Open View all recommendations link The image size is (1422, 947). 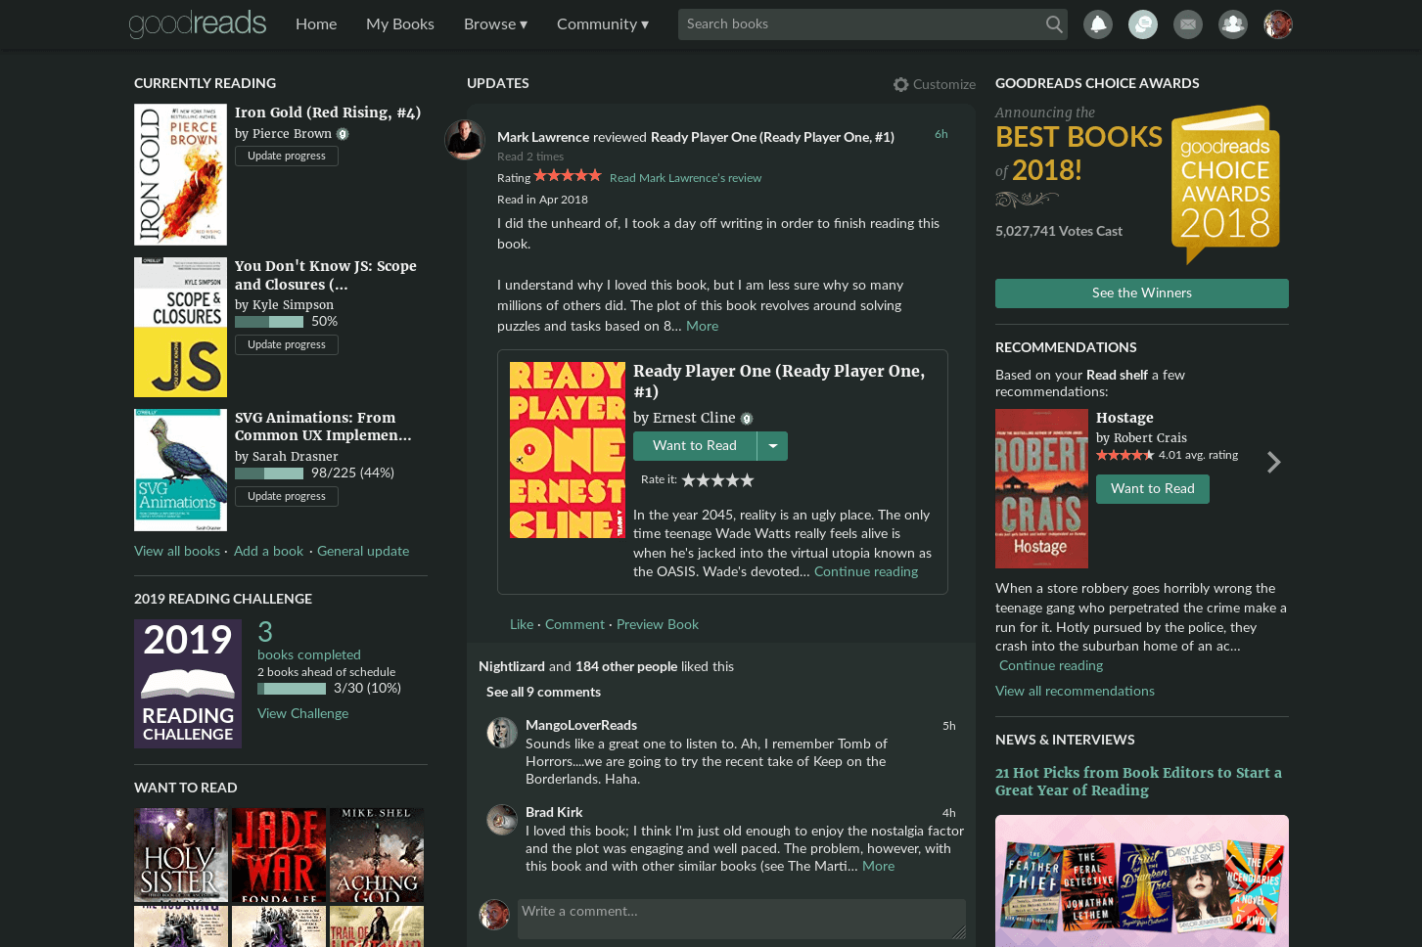click(x=1075, y=692)
